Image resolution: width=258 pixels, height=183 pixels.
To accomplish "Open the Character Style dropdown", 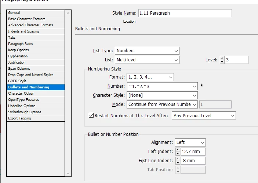I will [x=162, y=95].
